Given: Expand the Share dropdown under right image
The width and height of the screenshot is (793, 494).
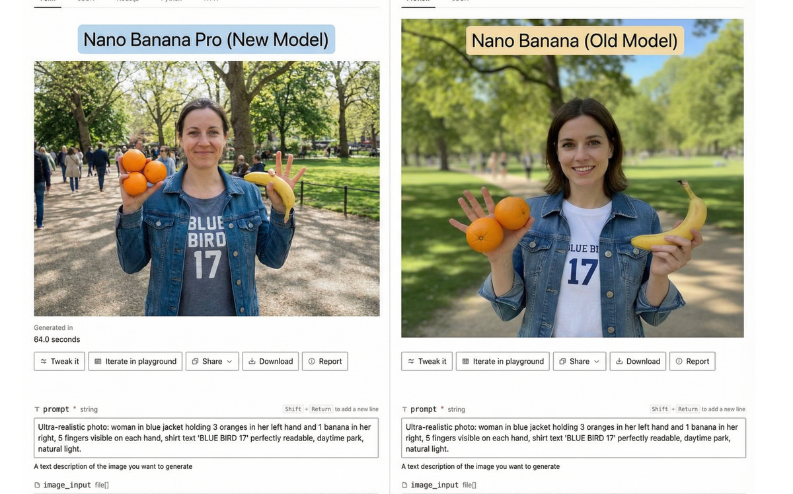Looking at the screenshot, I should [580, 361].
